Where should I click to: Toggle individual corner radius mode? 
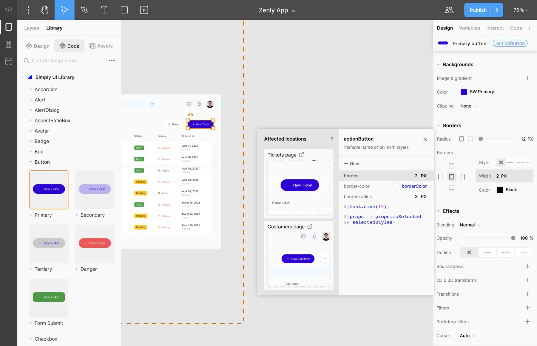[470, 139]
